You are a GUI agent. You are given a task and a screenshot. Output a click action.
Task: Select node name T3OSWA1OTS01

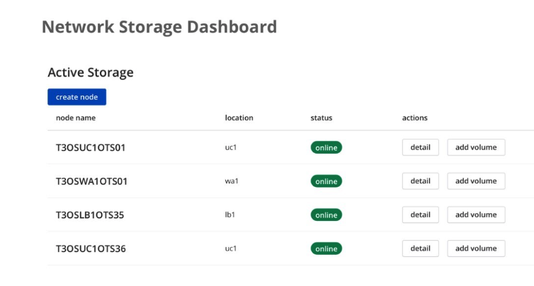91,181
